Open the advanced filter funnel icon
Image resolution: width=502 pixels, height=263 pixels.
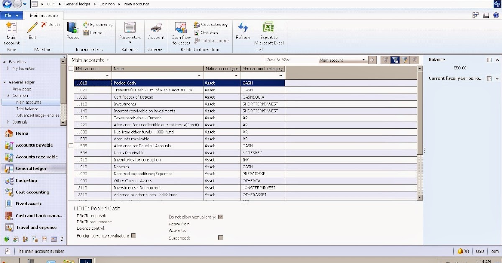pos(394,60)
